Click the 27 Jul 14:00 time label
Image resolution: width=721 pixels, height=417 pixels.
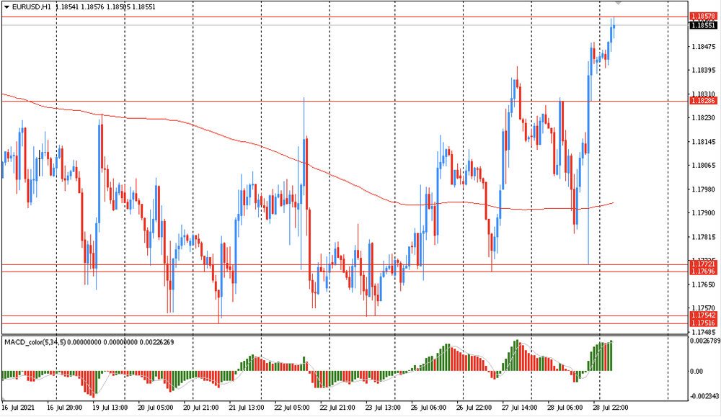pos(520,408)
